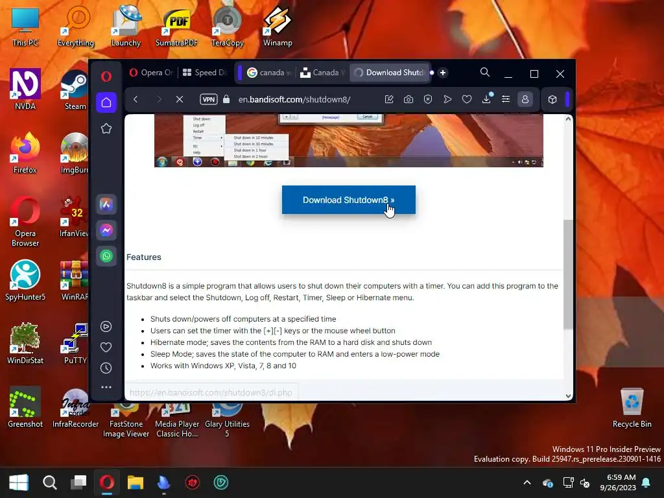
Task: Select the NVDA desktop shortcut
Action: (25, 89)
